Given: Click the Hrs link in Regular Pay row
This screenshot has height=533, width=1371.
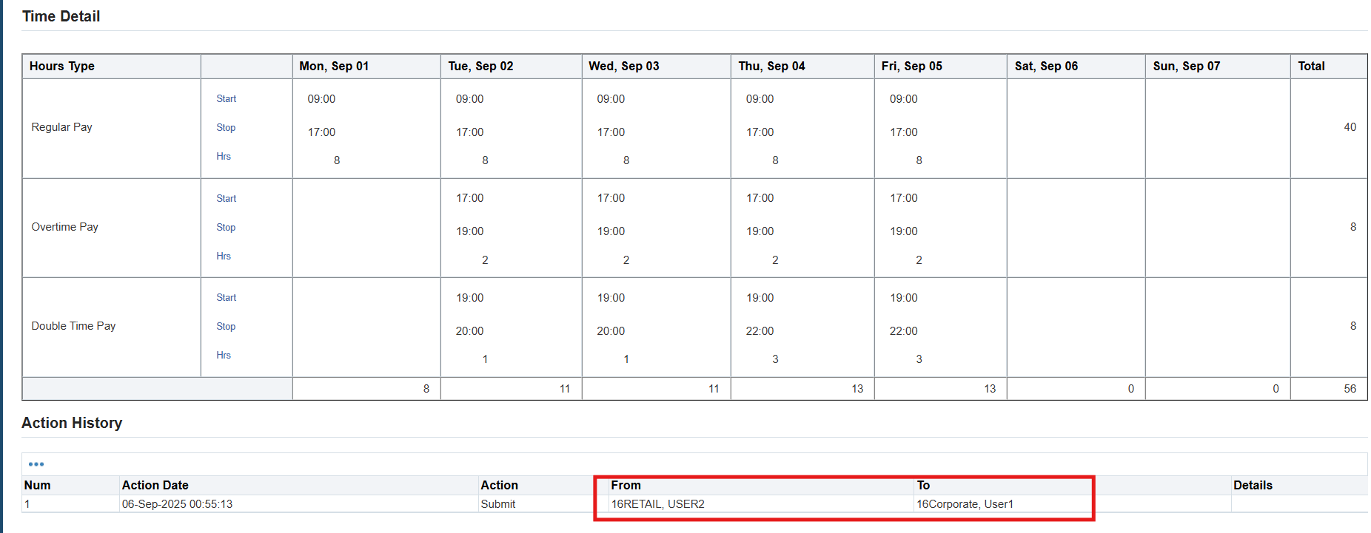Looking at the screenshot, I should tap(224, 157).
